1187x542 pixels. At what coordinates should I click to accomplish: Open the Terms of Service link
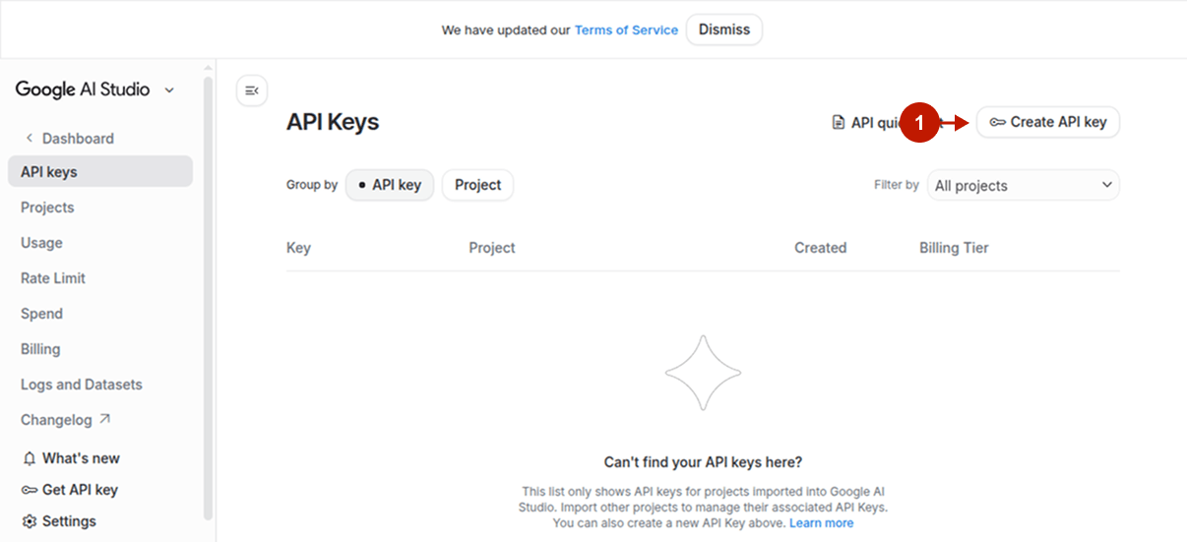pyautogui.click(x=626, y=30)
